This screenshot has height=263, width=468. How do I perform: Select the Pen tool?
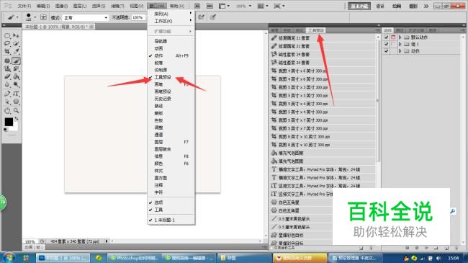[7, 94]
